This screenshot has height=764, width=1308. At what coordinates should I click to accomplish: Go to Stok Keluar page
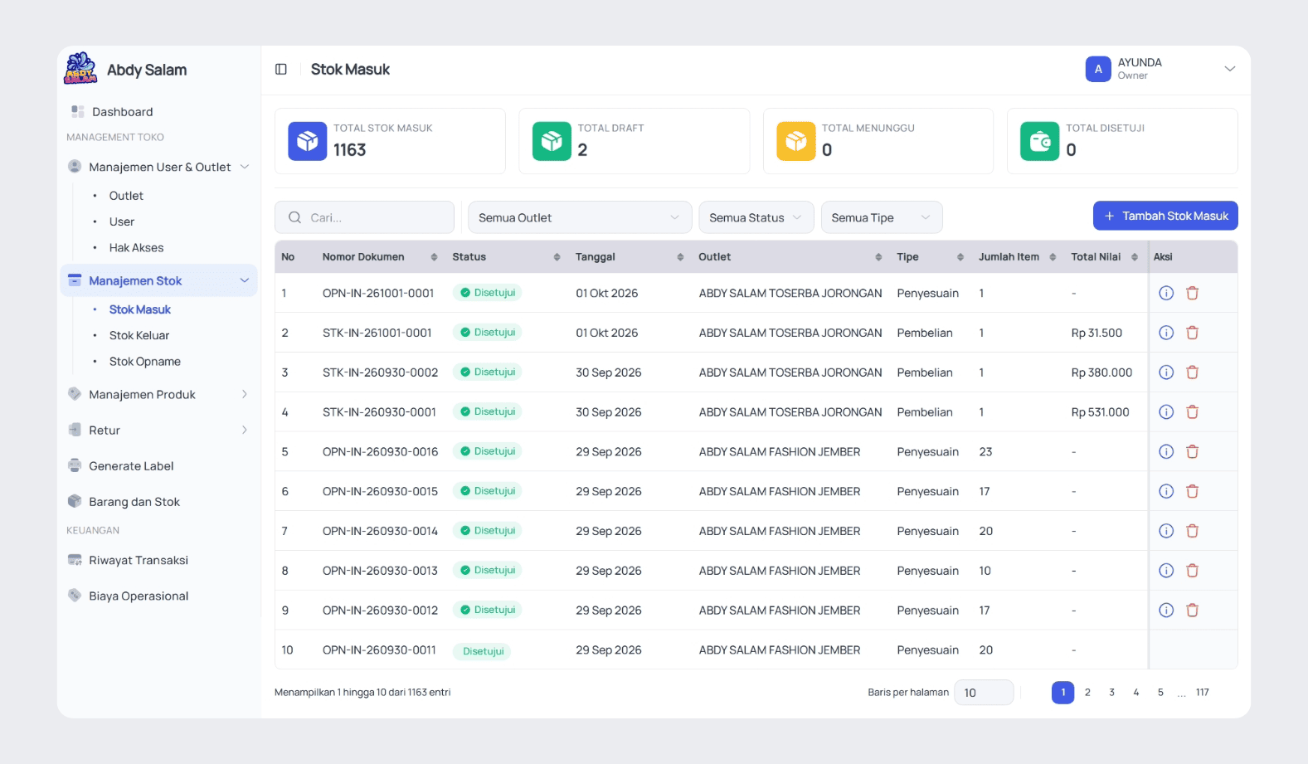pos(139,336)
